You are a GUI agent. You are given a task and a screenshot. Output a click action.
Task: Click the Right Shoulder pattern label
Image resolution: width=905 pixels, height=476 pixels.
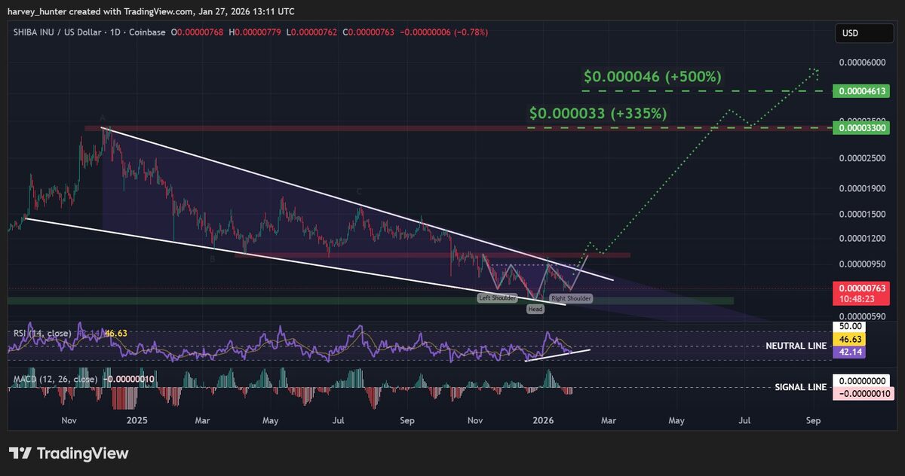click(571, 298)
